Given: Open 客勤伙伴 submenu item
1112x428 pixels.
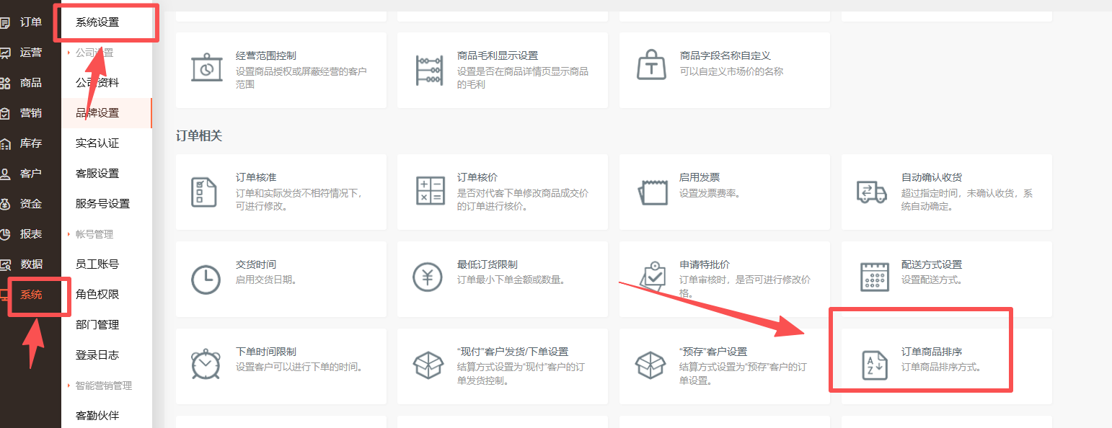Looking at the screenshot, I should (97, 416).
